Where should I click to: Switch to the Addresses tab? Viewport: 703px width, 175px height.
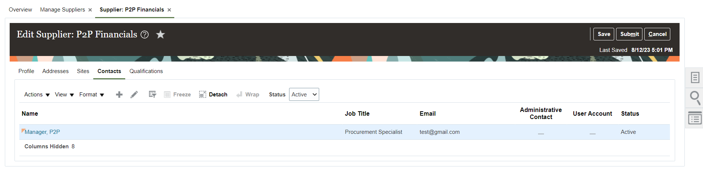point(55,71)
